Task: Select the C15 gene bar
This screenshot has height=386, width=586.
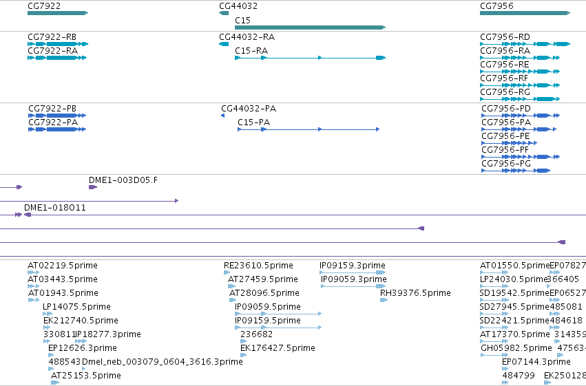Action: [x=310, y=28]
